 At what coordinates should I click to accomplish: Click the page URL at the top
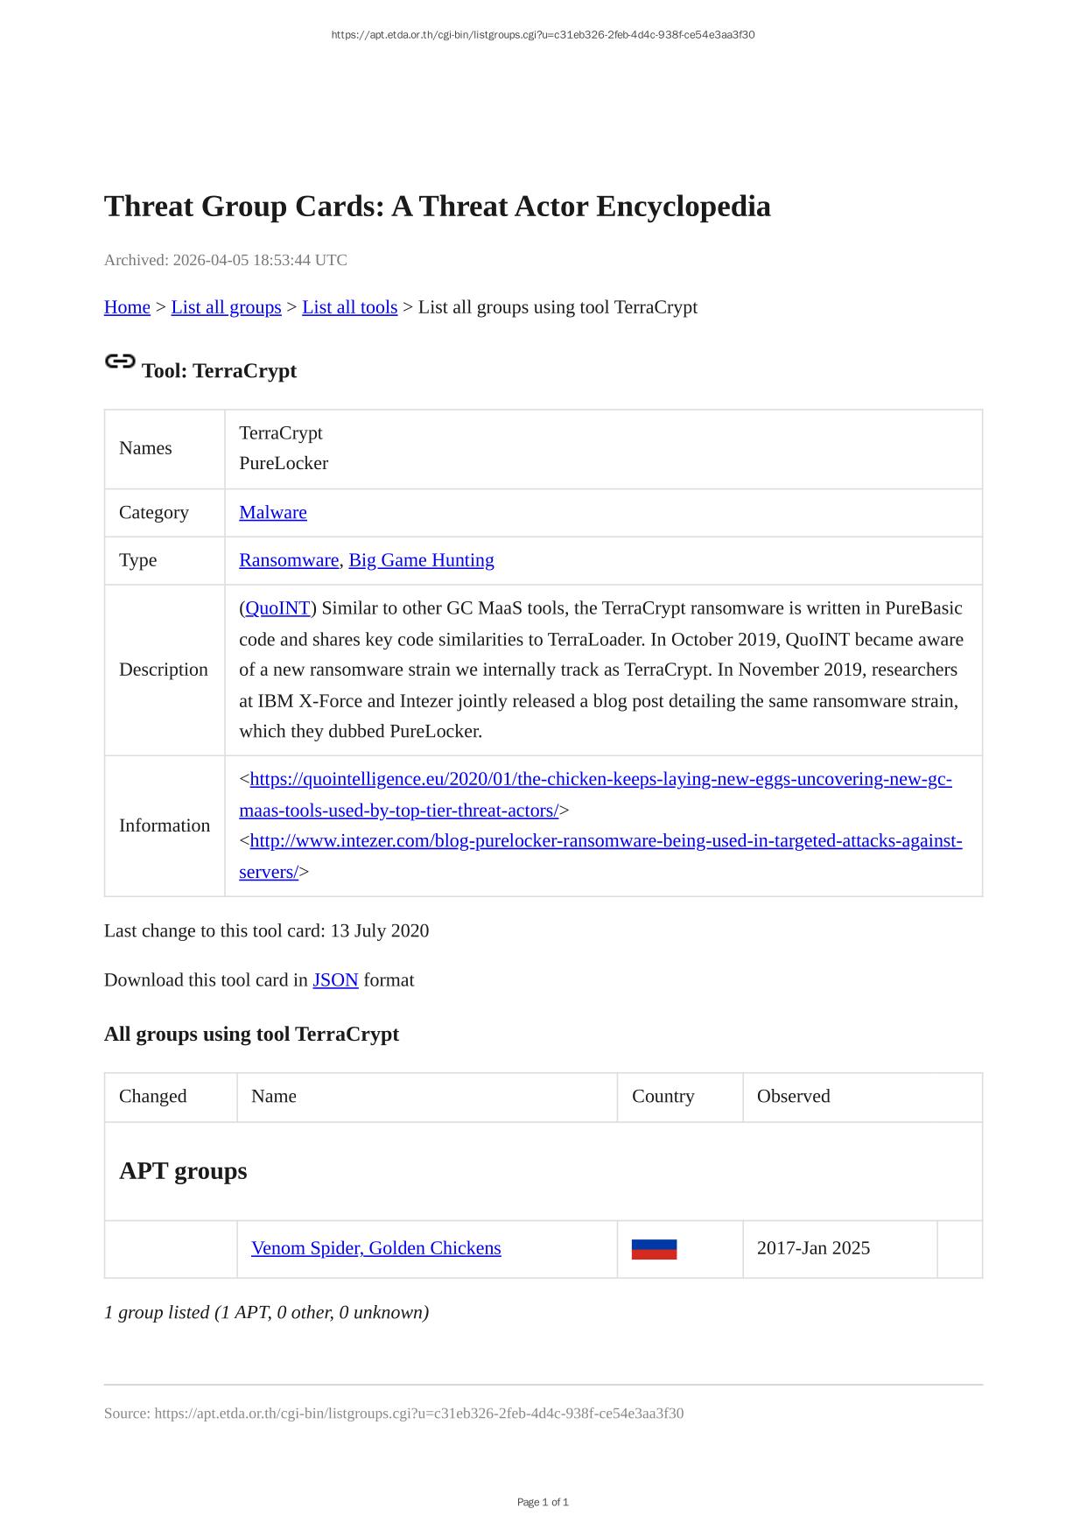click(543, 35)
